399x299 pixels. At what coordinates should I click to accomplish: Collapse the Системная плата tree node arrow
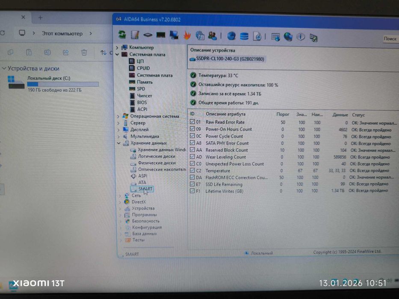pyautogui.click(x=117, y=54)
